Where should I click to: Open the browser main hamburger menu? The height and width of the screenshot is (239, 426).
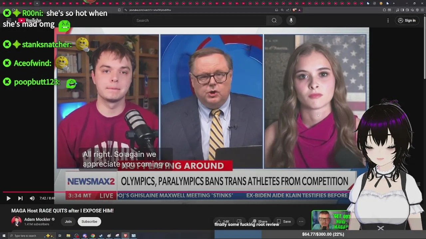422,10
